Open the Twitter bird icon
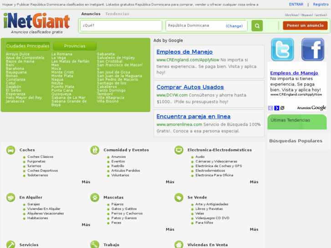 (282, 50)
